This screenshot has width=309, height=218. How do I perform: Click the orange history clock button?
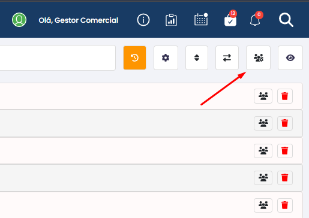tap(134, 57)
